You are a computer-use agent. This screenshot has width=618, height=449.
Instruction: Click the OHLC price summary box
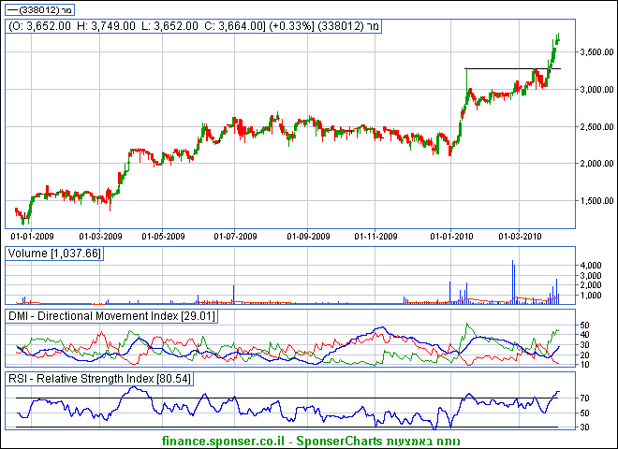click(x=195, y=28)
